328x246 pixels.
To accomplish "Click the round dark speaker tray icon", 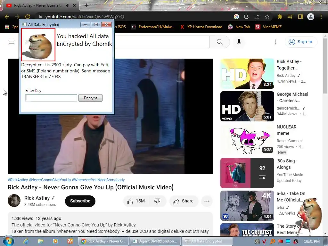I will pyautogui.click(x=296, y=242).
